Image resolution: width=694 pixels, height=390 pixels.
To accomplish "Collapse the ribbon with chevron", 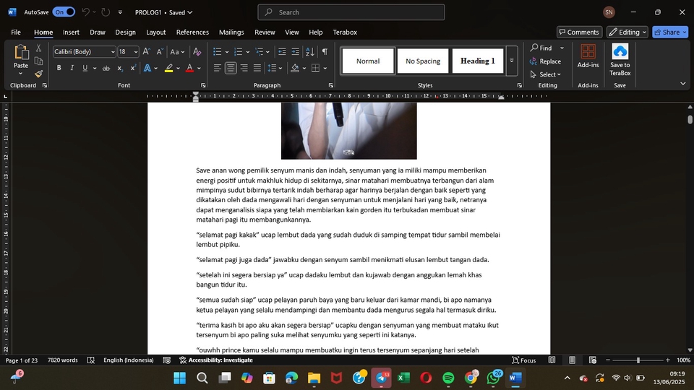I will pyautogui.click(x=682, y=84).
